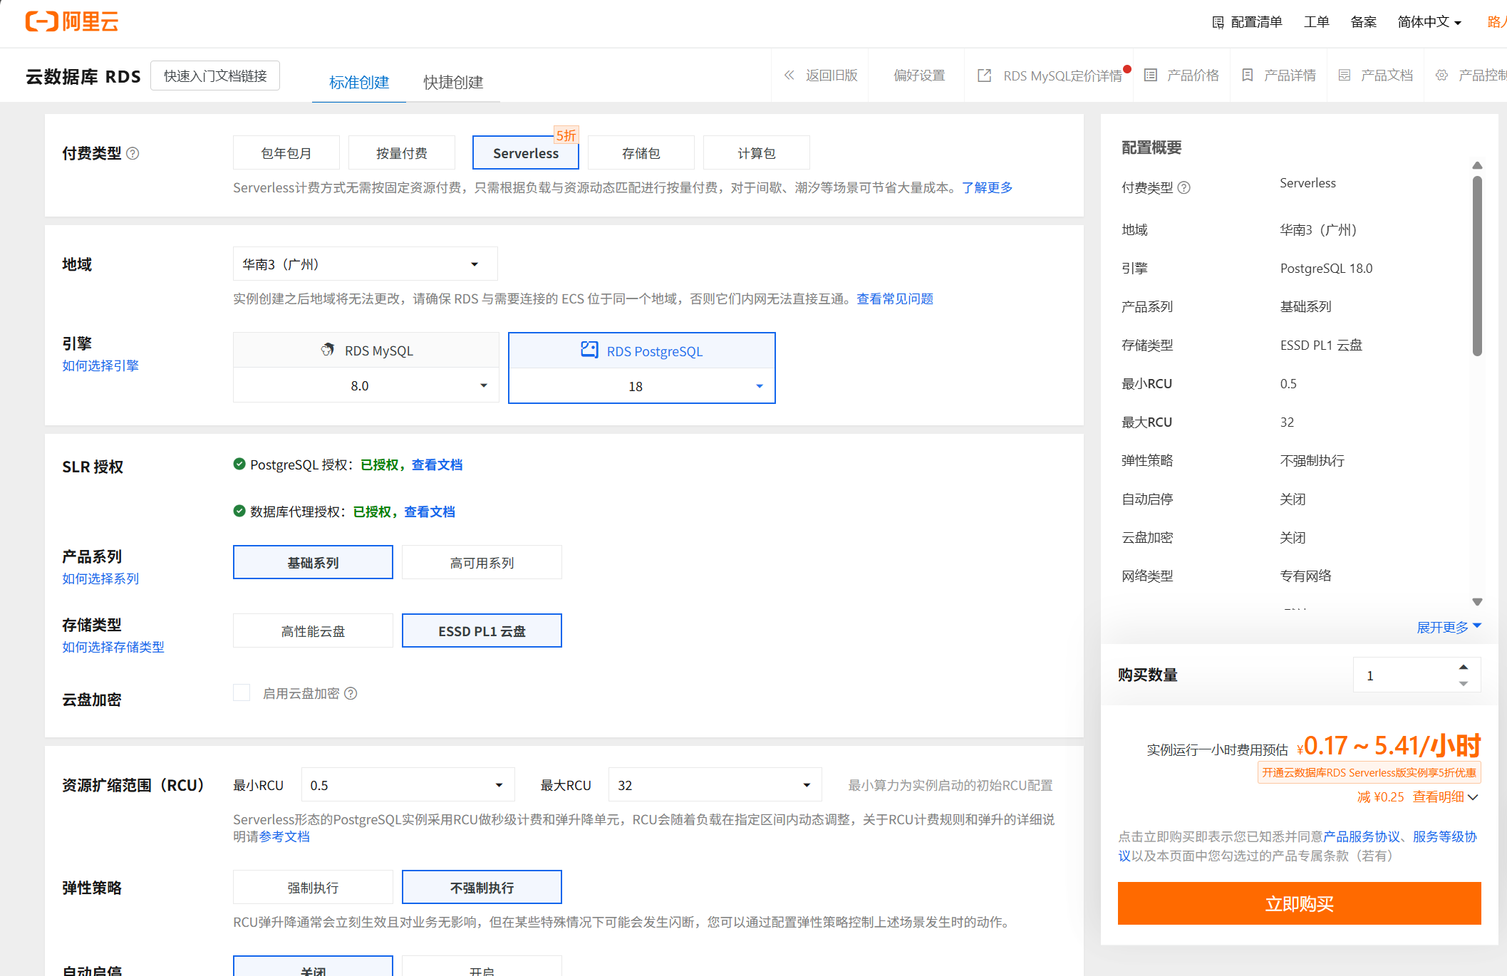The height and width of the screenshot is (976, 1507).
Task: Open 偏好设置 preferences
Action: (919, 75)
